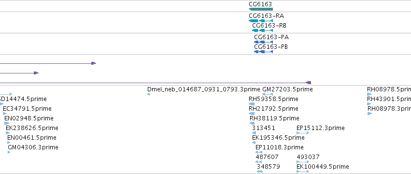The image size is (411, 174).
Task: Click the EK238626.5prime label
Action: pos(32,128)
